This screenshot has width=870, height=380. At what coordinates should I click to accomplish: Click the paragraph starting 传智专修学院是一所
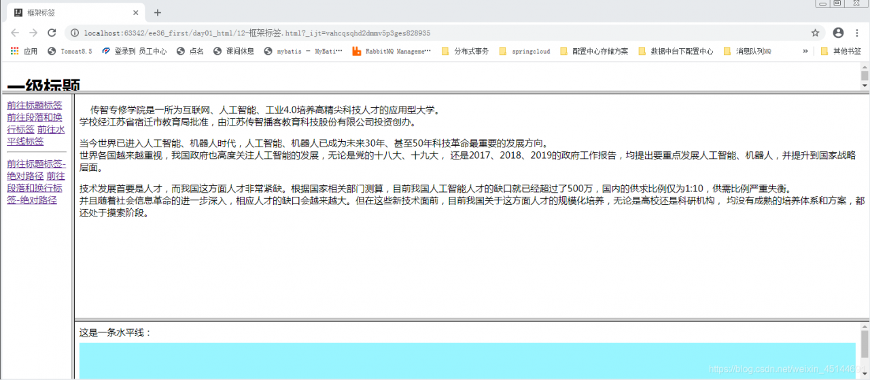point(266,110)
